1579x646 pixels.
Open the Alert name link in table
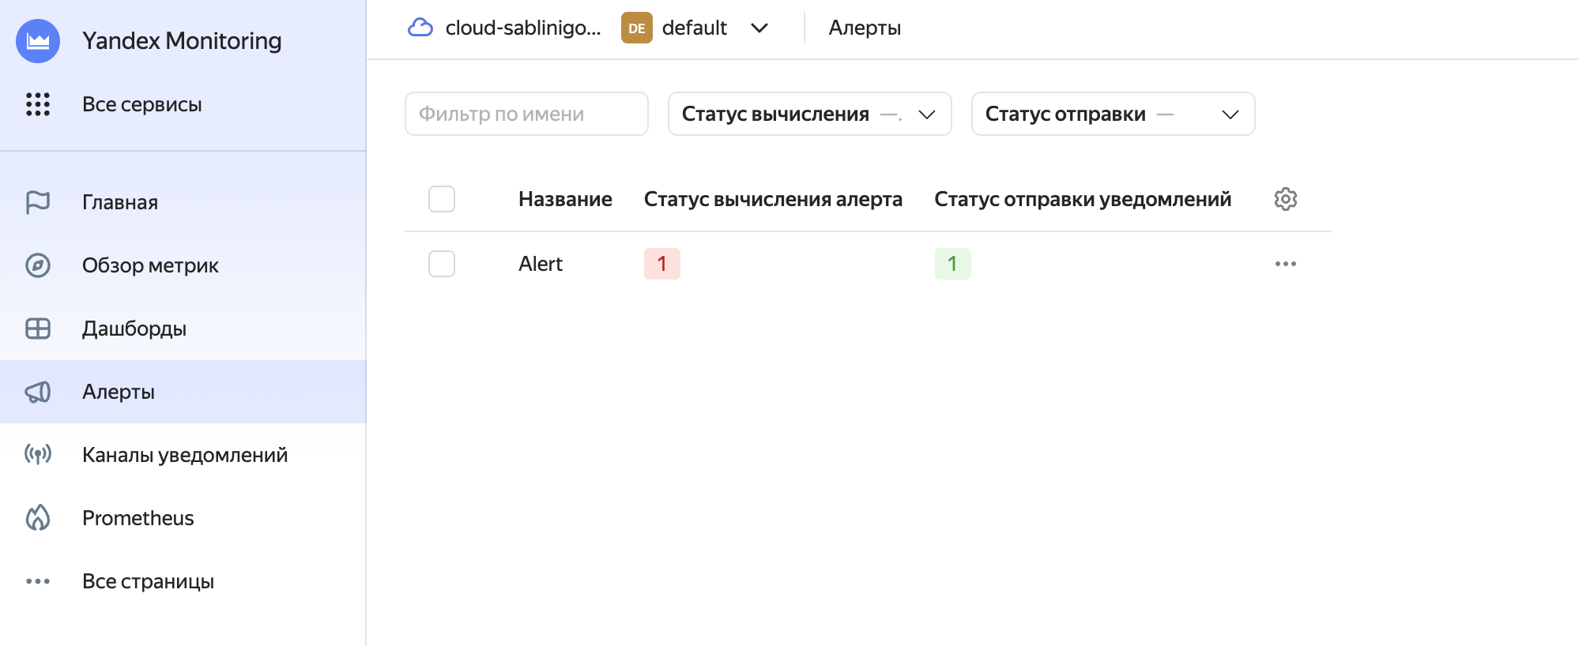click(541, 264)
